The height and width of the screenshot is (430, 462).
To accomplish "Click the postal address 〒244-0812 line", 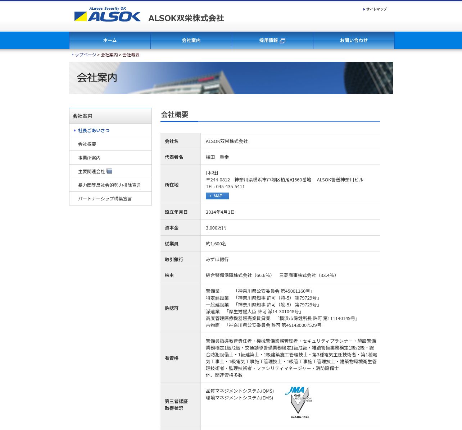I will [x=285, y=180].
